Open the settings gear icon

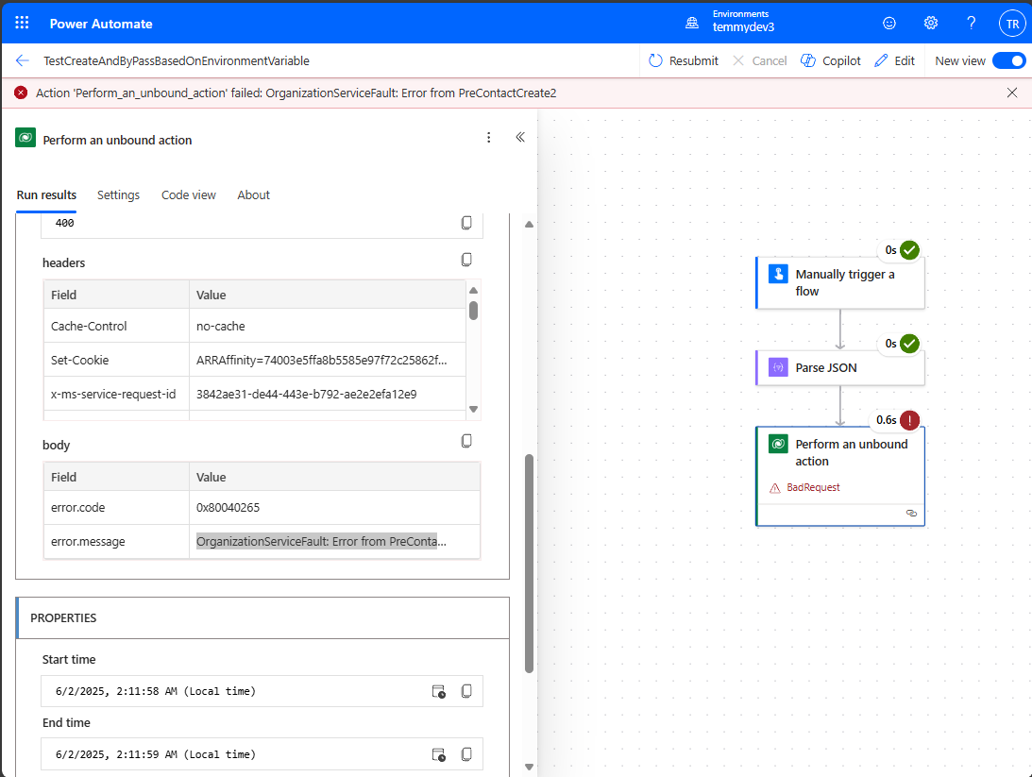pos(931,23)
